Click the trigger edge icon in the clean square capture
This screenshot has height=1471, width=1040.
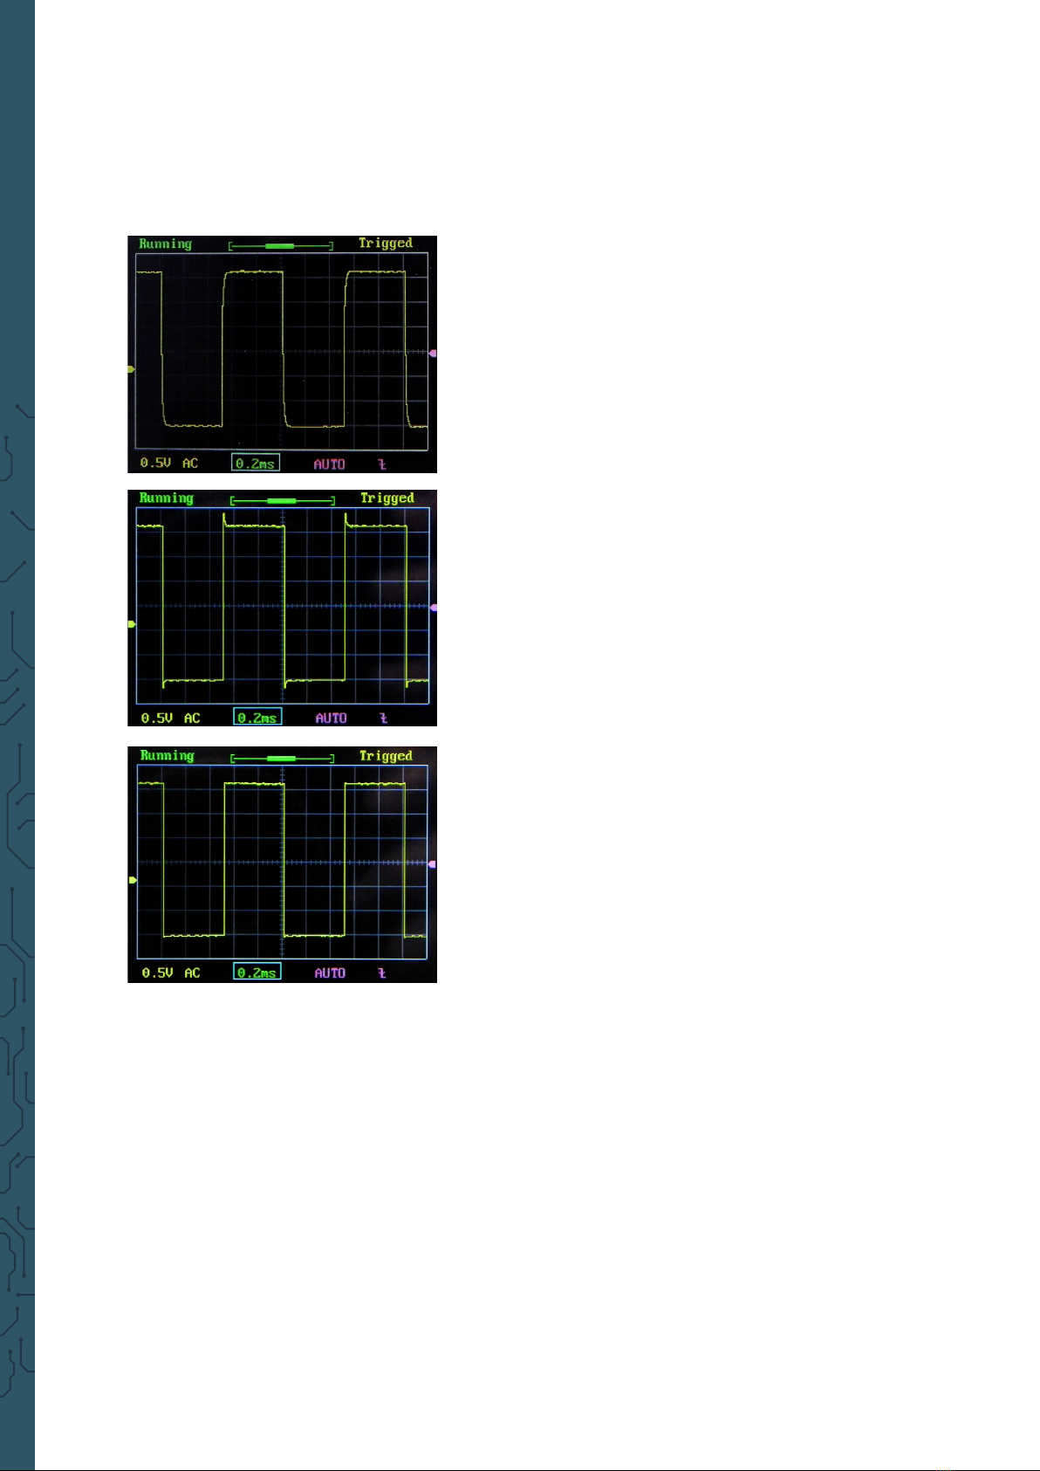pyautogui.click(x=382, y=973)
